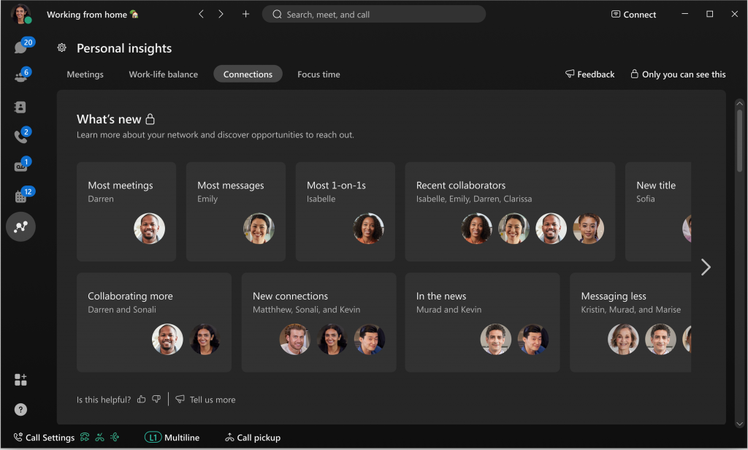748x450 pixels.
Task: Open the Contacts icon in the sidebar
Action: click(20, 106)
